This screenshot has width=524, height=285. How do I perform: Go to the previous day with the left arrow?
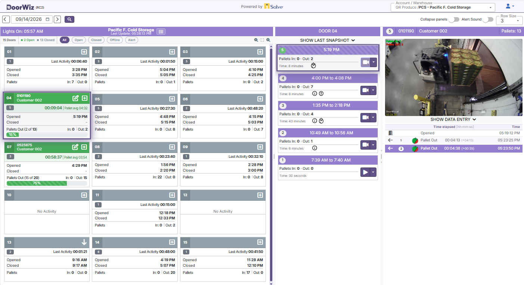(6, 19)
